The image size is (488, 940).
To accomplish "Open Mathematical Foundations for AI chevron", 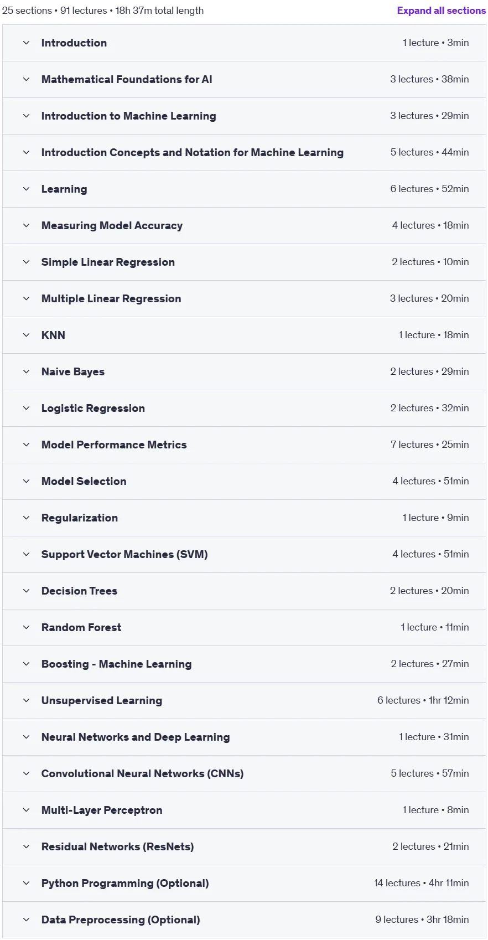I will [26, 79].
